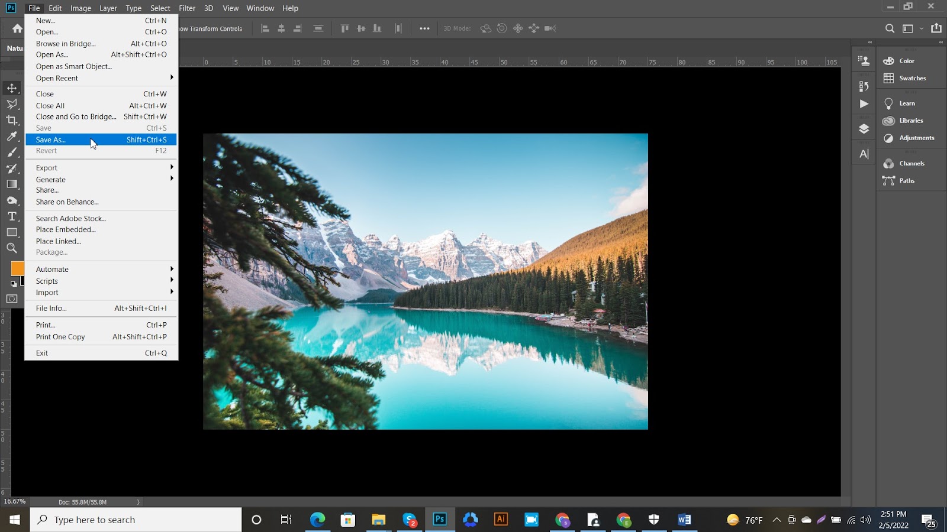Expand the right-most panel dock arrows
This screenshot has width=947, height=532.
coord(940,43)
